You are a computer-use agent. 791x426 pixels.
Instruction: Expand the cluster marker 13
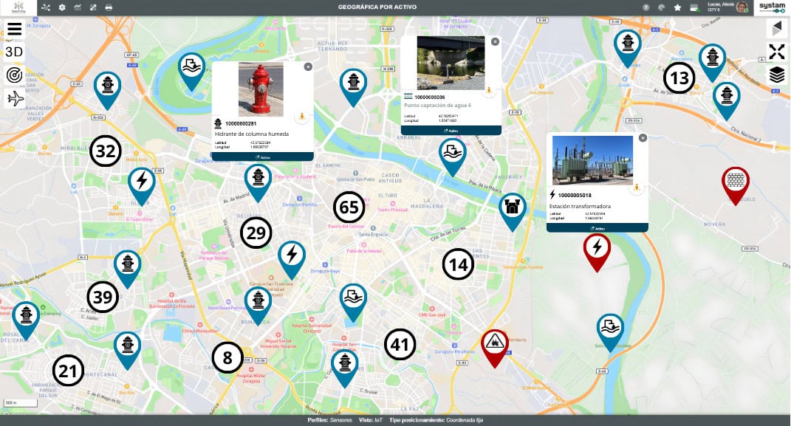(x=679, y=78)
